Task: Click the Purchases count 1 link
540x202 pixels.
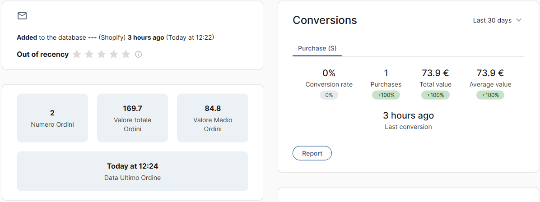Action: pyautogui.click(x=386, y=73)
